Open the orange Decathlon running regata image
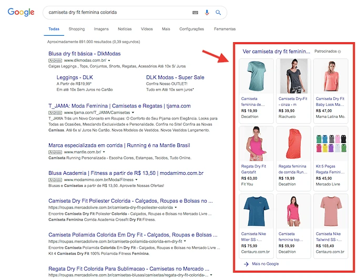The height and width of the screenshot is (279, 357). 293,144
